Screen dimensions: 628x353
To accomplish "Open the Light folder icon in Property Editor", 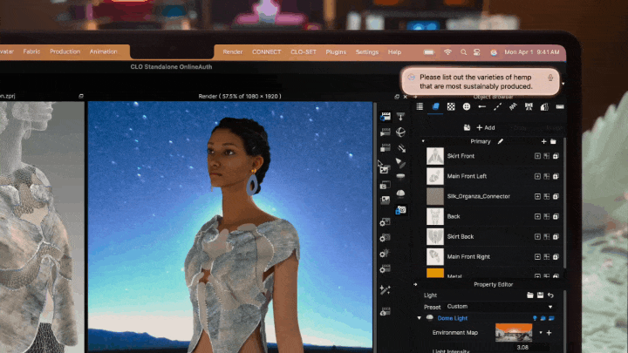I will (x=530, y=295).
